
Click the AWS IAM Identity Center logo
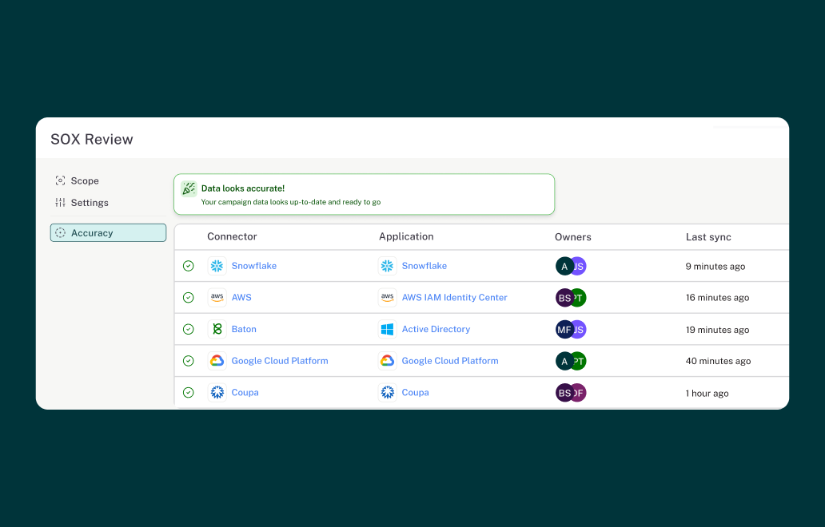[387, 297]
